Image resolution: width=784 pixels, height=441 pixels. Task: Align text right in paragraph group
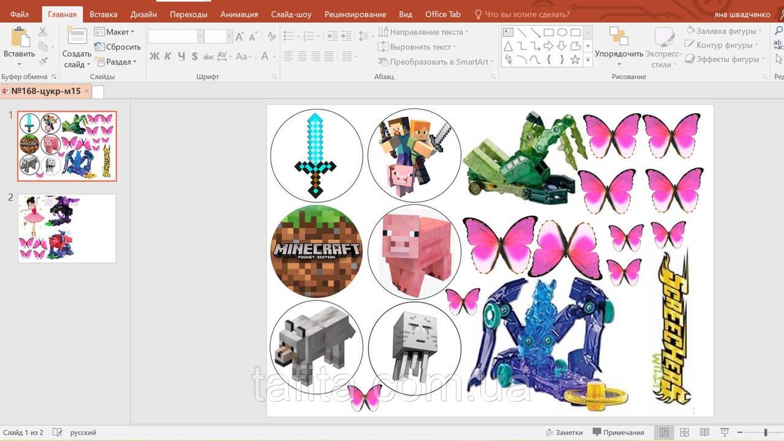(x=316, y=56)
